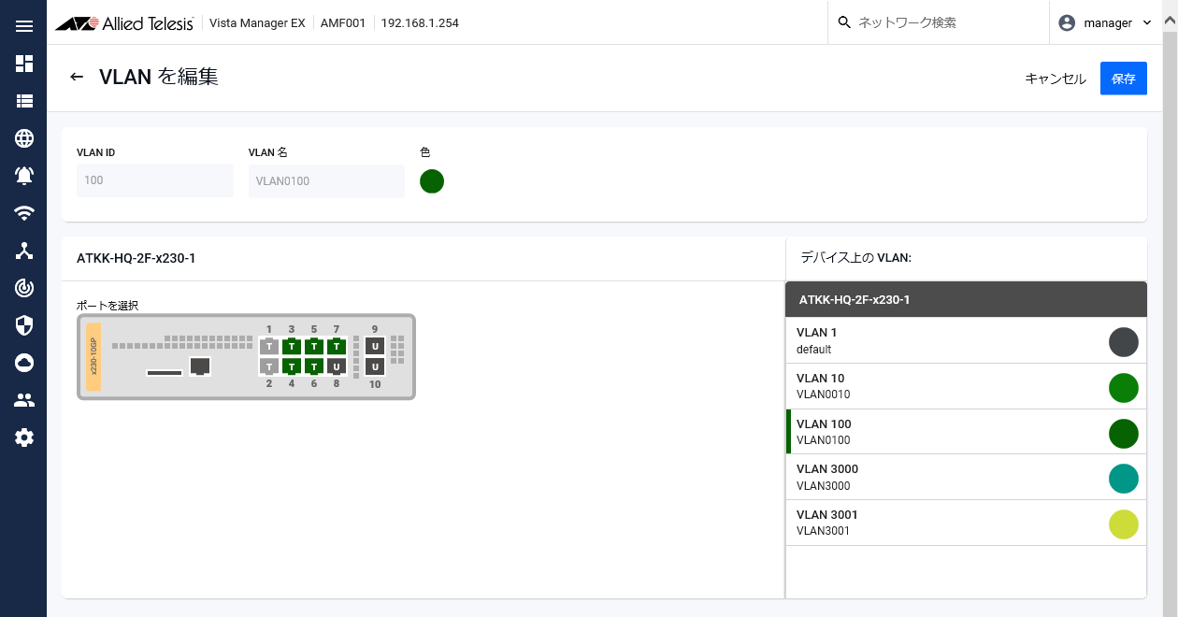Expand the manager user dropdown
Image resolution: width=1178 pixels, height=617 pixels.
(x=1106, y=23)
